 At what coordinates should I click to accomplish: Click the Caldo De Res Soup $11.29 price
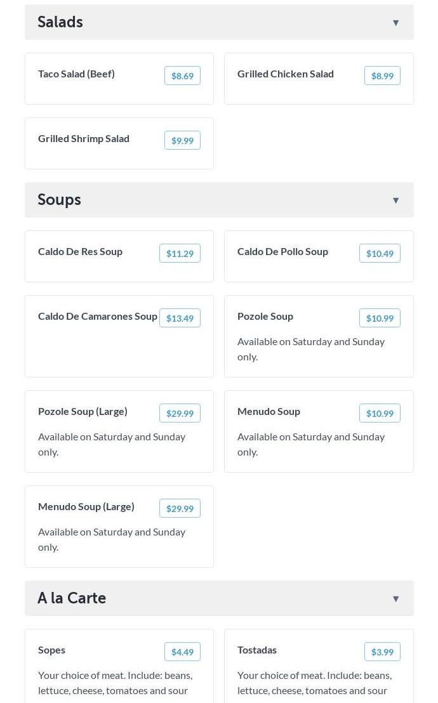click(180, 254)
